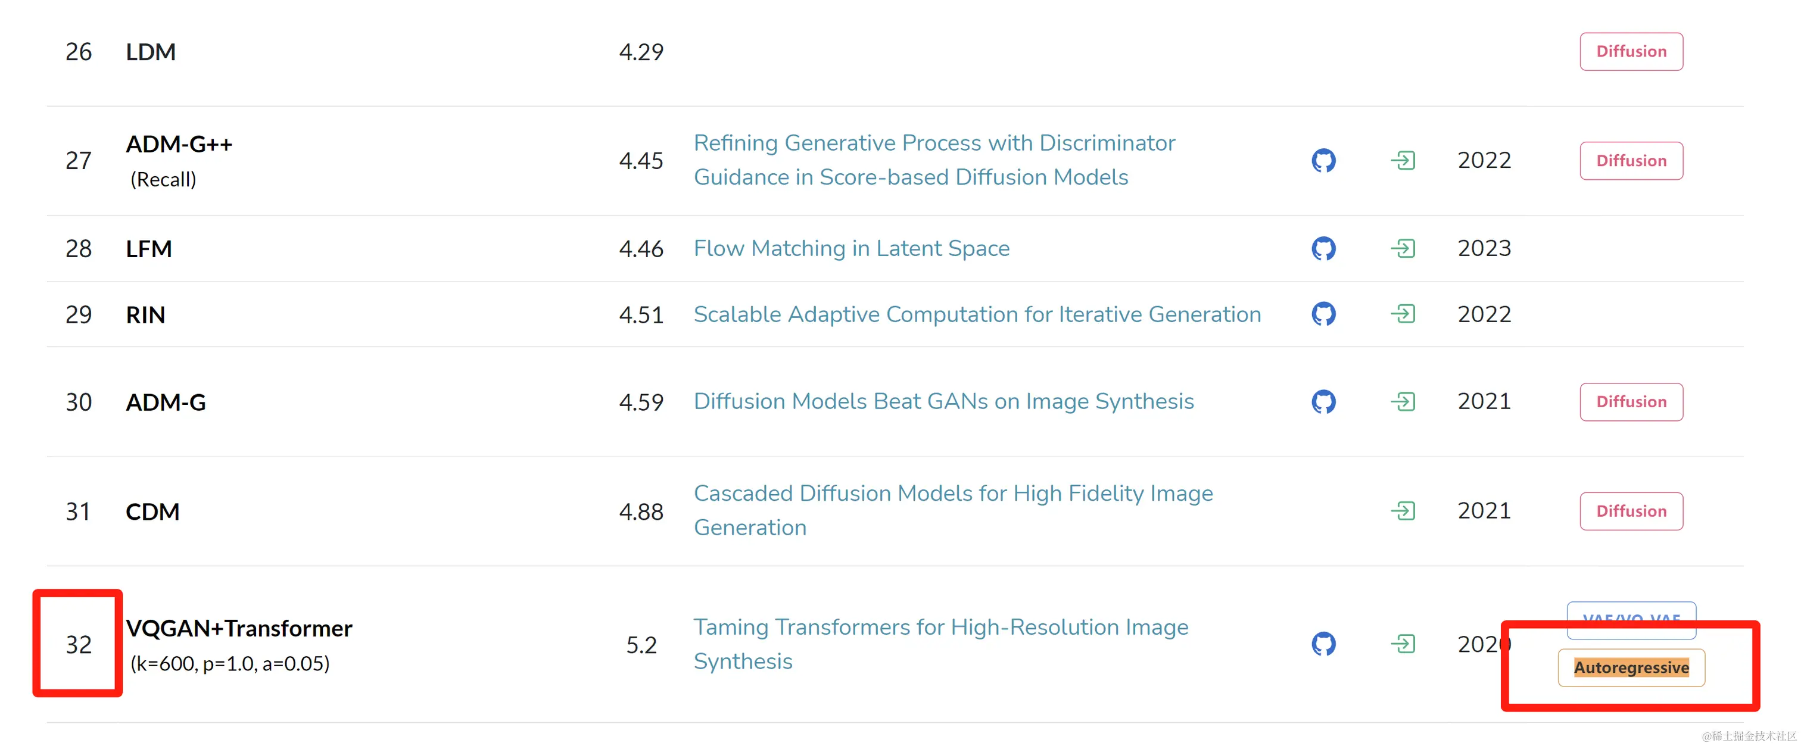Open GitHub code icon for ADM-G++ row
This screenshot has width=1801, height=746.
point(1323,160)
